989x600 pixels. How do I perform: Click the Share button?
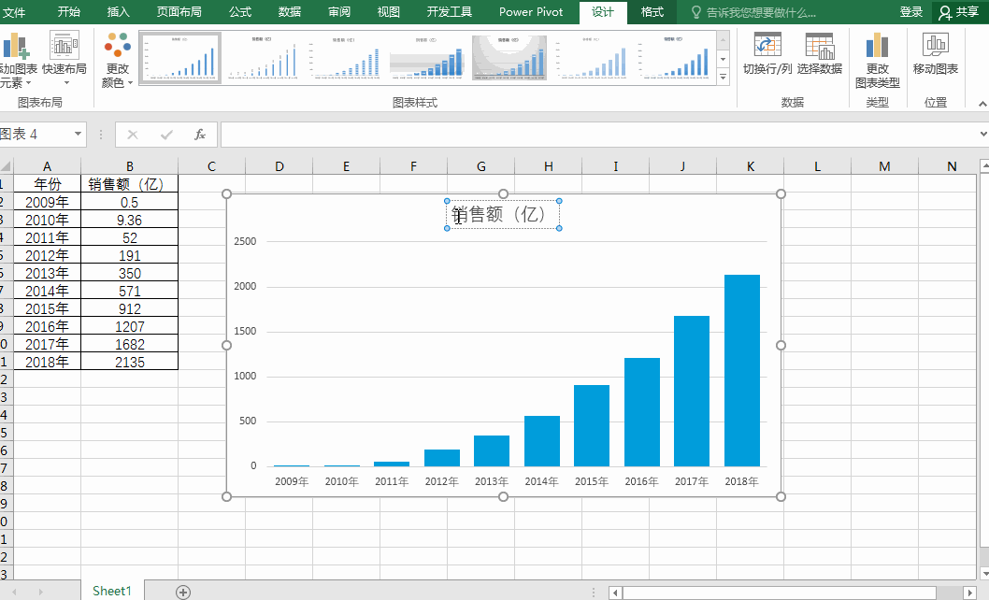point(959,12)
